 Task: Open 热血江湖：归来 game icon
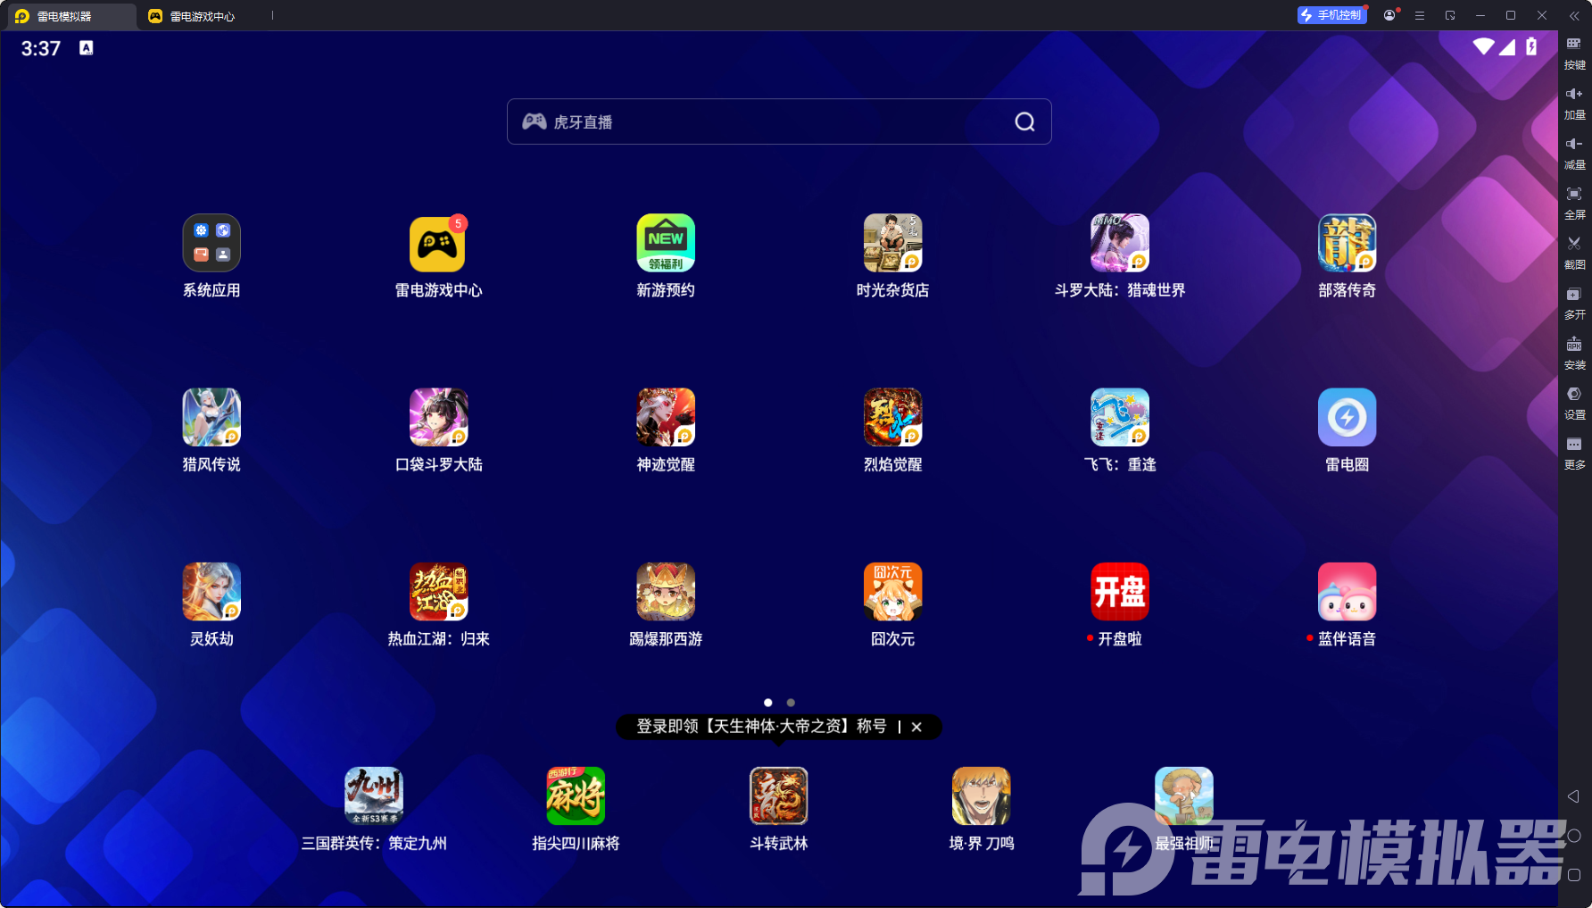click(438, 591)
